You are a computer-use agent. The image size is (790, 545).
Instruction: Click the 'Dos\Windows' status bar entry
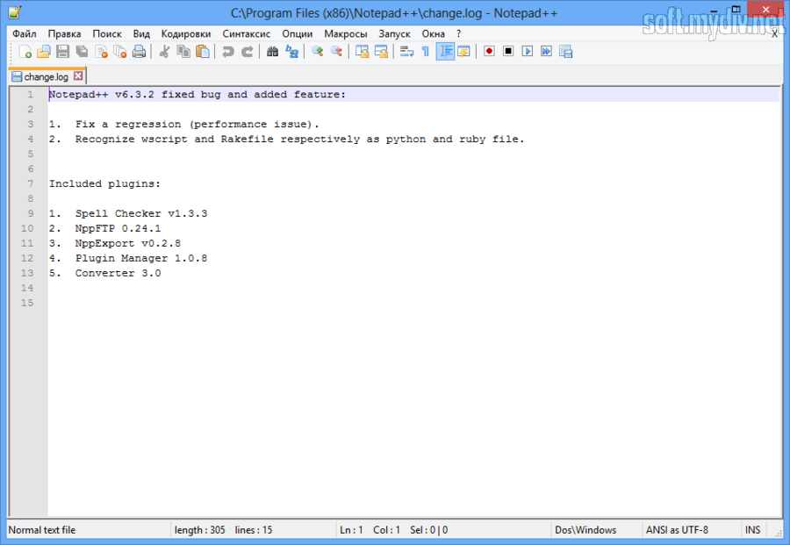pyautogui.click(x=585, y=530)
